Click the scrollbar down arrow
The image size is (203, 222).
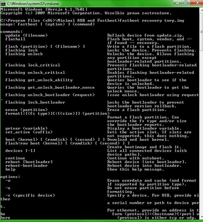point(201,217)
